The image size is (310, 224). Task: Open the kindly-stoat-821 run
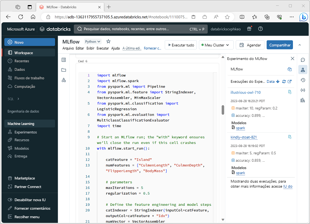point(244,137)
